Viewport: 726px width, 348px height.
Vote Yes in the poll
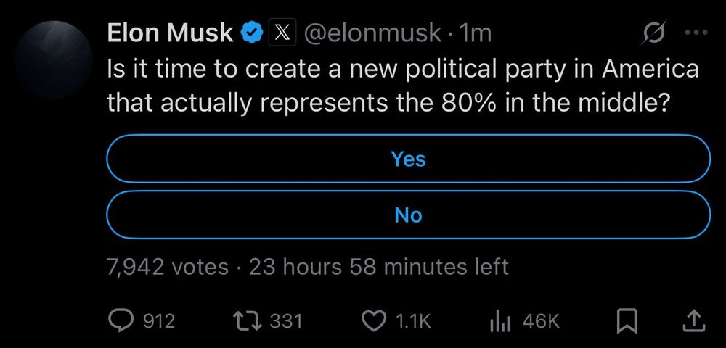point(408,159)
